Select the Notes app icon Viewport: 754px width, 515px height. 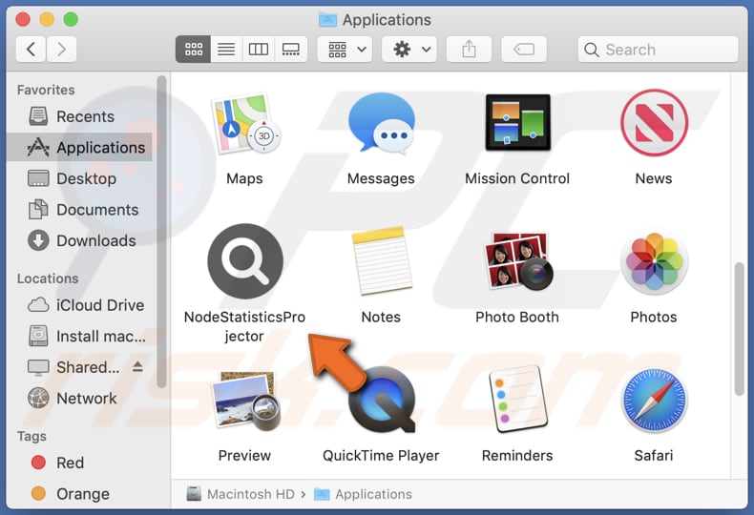coord(382,261)
